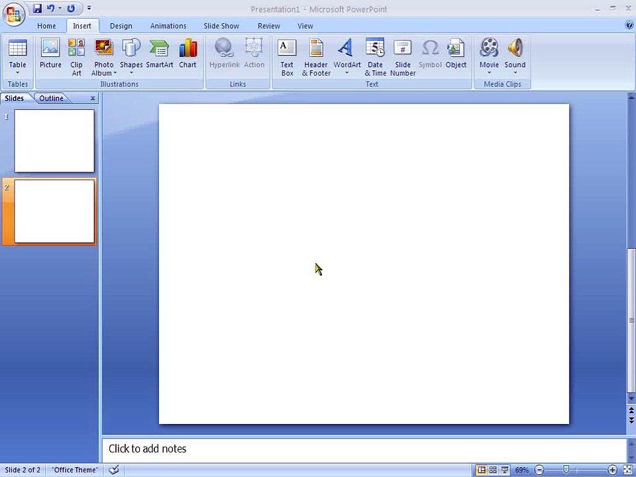Expand the Table dropdown arrow
This screenshot has height=477, width=636.
click(x=17, y=74)
